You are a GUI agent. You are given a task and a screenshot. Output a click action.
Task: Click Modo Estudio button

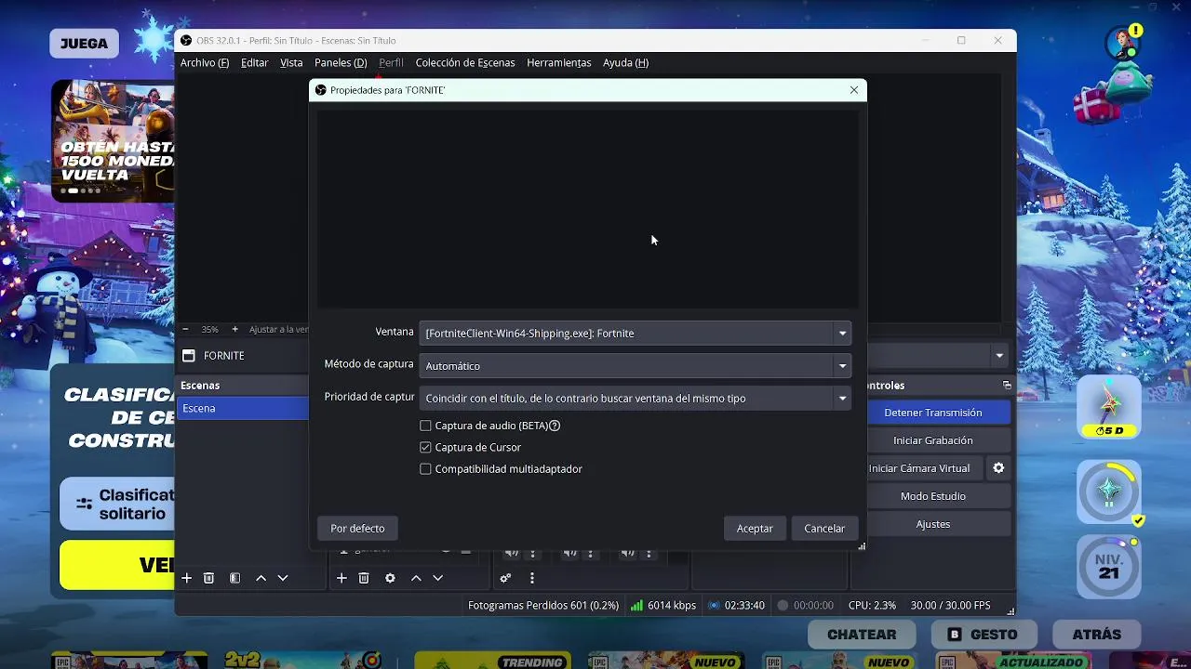[932, 496]
